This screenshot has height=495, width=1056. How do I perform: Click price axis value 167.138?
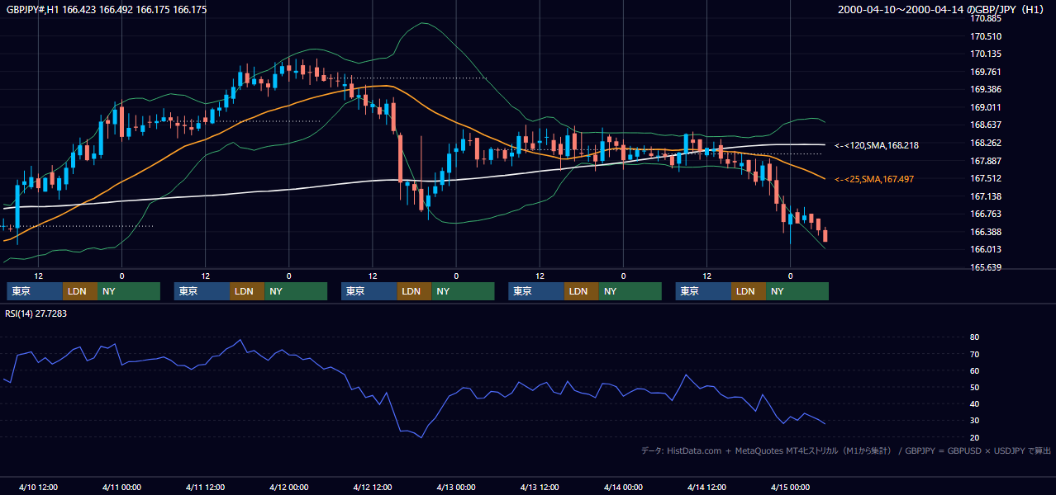[x=986, y=196]
